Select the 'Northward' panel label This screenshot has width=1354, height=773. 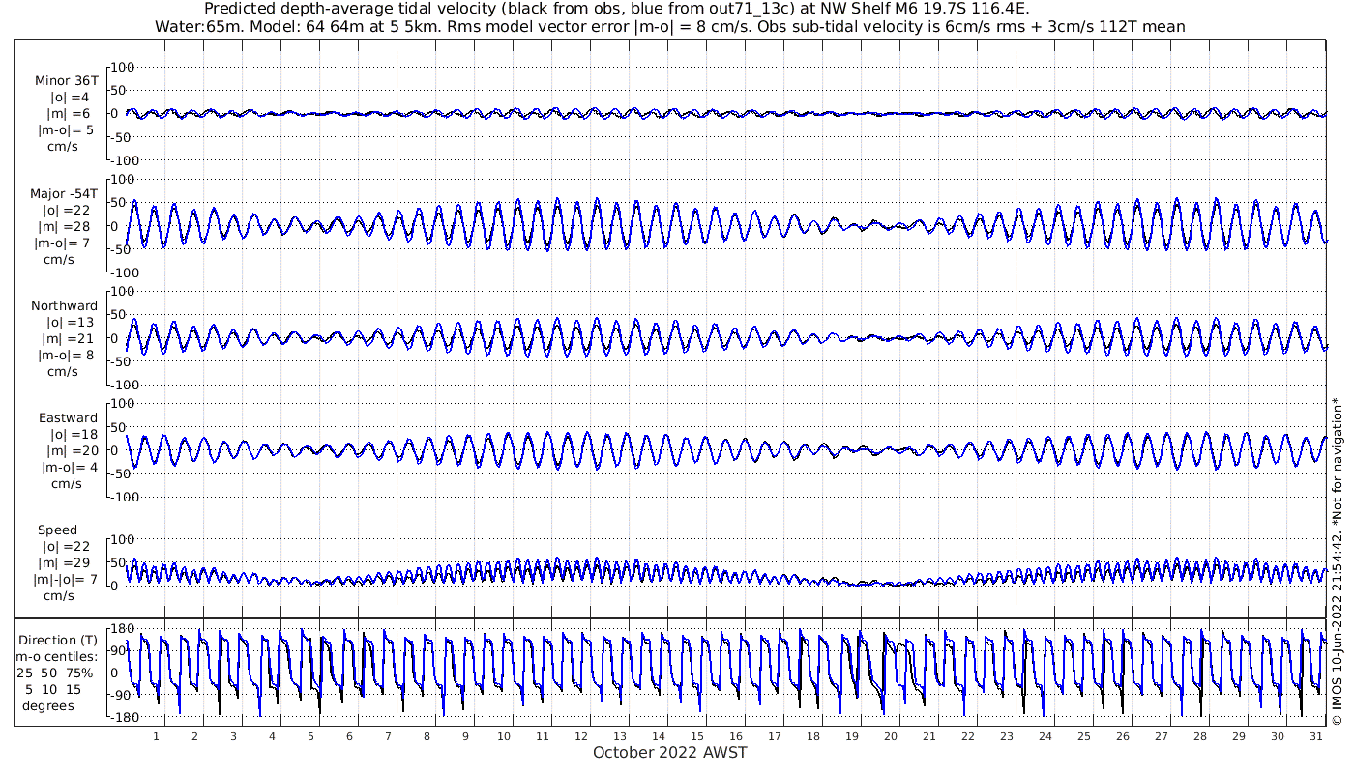click(x=65, y=306)
